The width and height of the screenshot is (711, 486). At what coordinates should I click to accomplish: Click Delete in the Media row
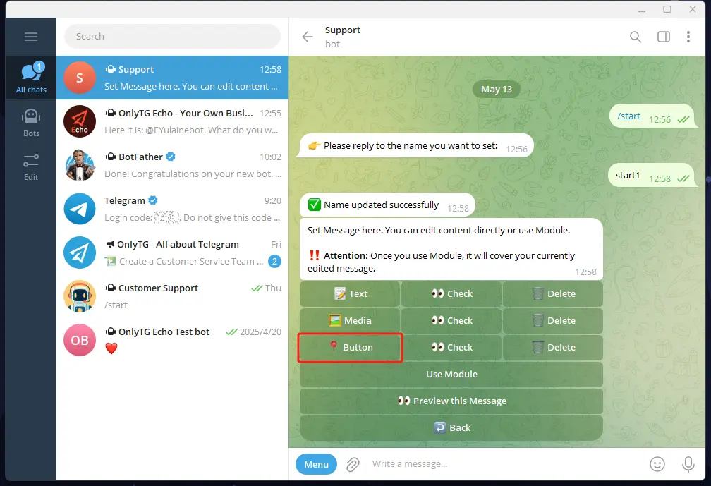tap(553, 320)
